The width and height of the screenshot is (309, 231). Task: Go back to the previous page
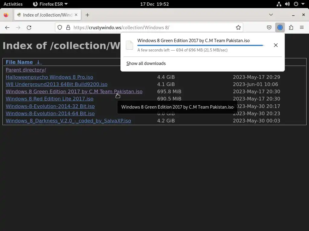pyautogui.click(x=7, y=27)
